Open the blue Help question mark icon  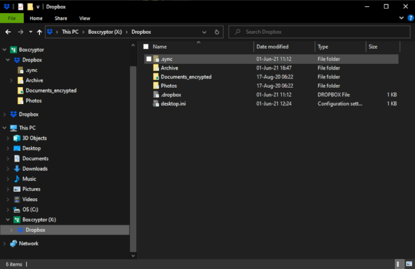click(x=410, y=18)
